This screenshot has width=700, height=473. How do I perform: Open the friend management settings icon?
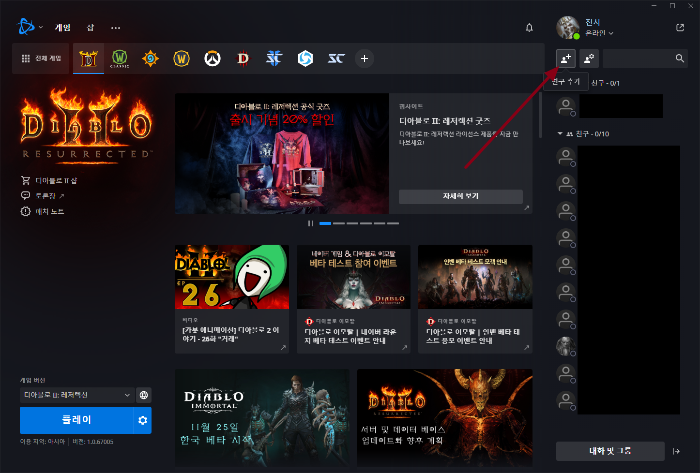coord(589,59)
